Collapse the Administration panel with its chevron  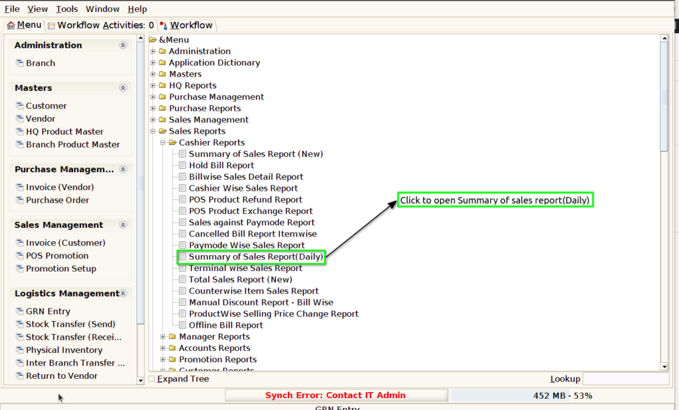[123, 45]
